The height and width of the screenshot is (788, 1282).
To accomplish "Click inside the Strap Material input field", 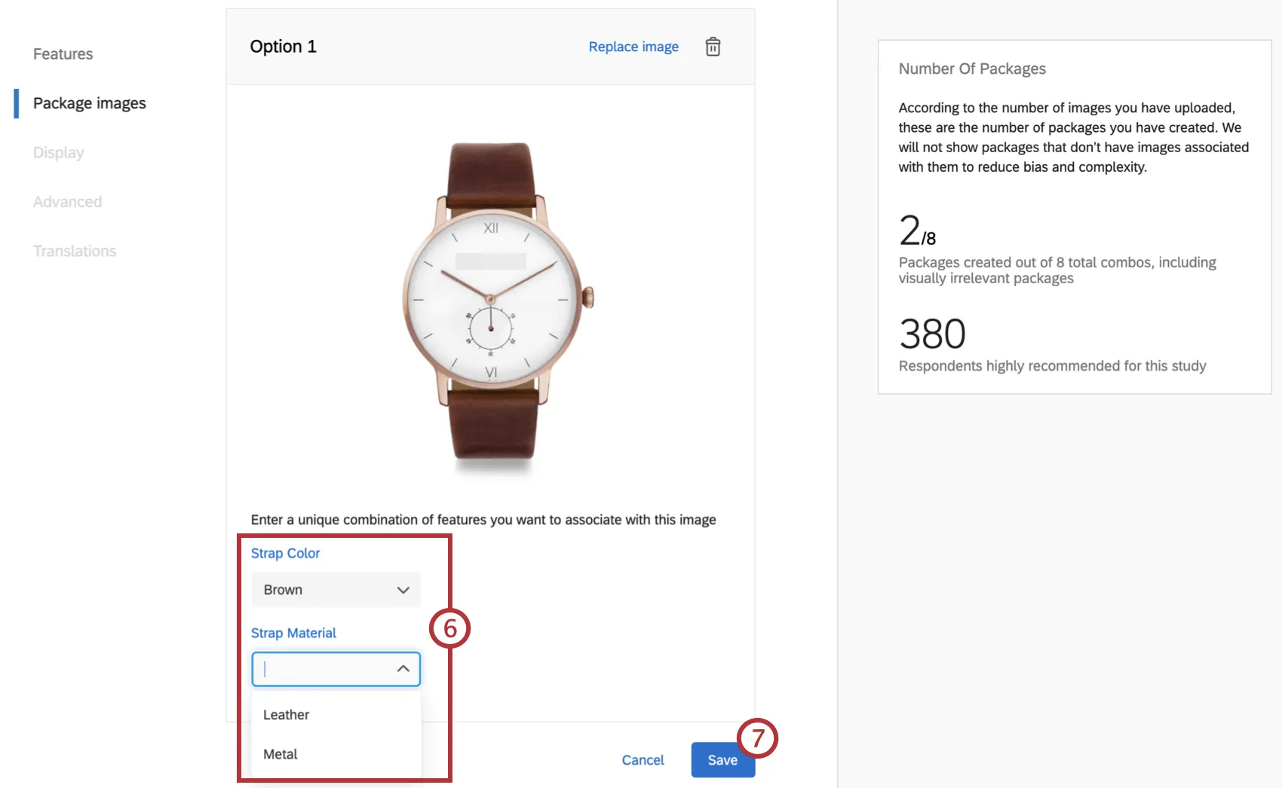I will click(324, 668).
